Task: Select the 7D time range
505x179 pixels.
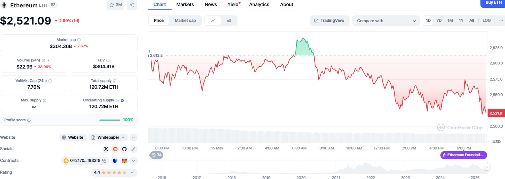Action: click(x=439, y=20)
